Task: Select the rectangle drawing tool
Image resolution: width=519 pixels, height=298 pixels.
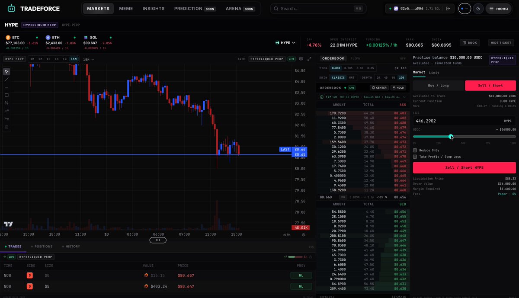Action: click(6, 95)
